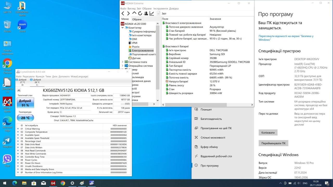Go forward with AIDA64 right arrow
Screen dimensions: 333x187
[128, 14]
